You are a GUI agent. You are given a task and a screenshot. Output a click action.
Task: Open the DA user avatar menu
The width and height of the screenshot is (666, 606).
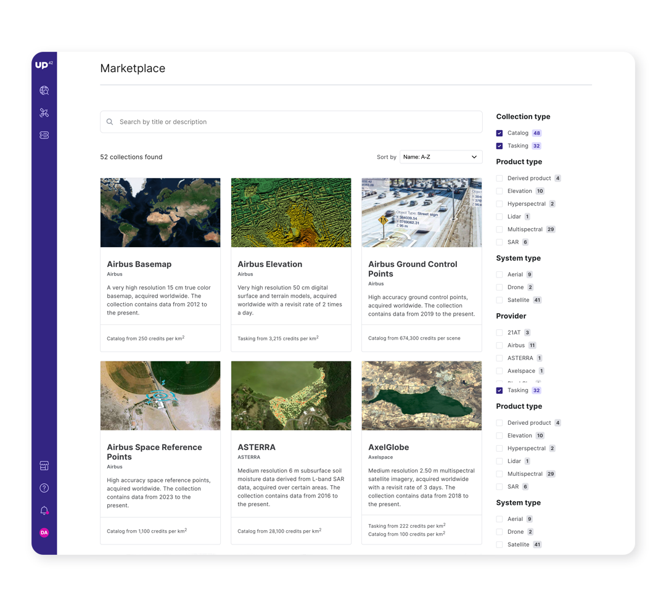(44, 533)
